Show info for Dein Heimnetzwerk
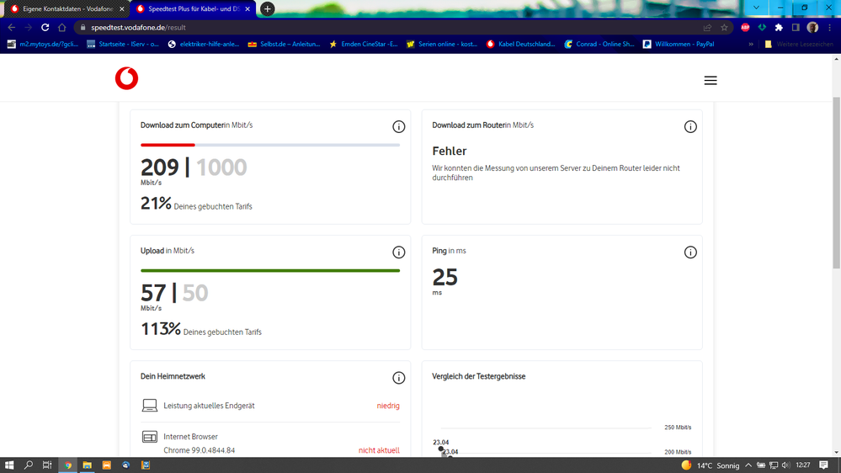The width and height of the screenshot is (841, 473). tap(398, 378)
